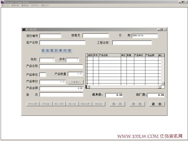Click the 取消 cancel button
This screenshot has height=141, width=188.
137,104
